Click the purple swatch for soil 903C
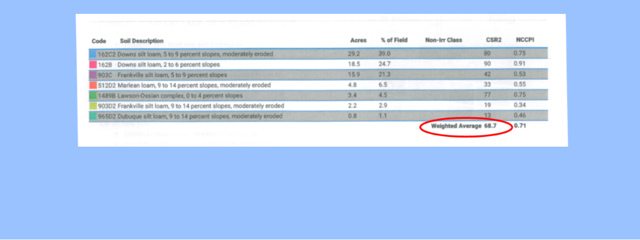Screen dimensions: 640x240 click(93, 75)
